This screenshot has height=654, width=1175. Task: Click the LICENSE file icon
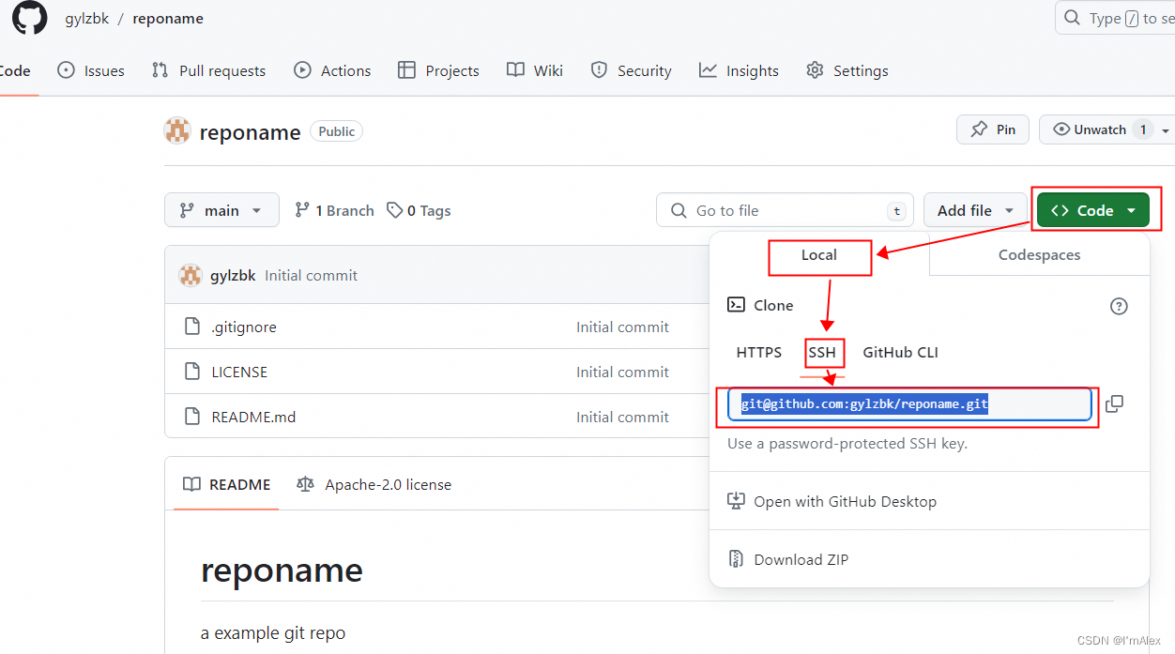(x=192, y=372)
